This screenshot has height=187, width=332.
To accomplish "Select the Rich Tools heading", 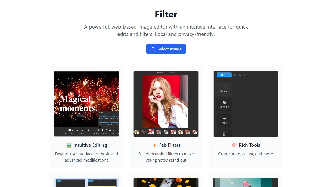I will point(250,145).
